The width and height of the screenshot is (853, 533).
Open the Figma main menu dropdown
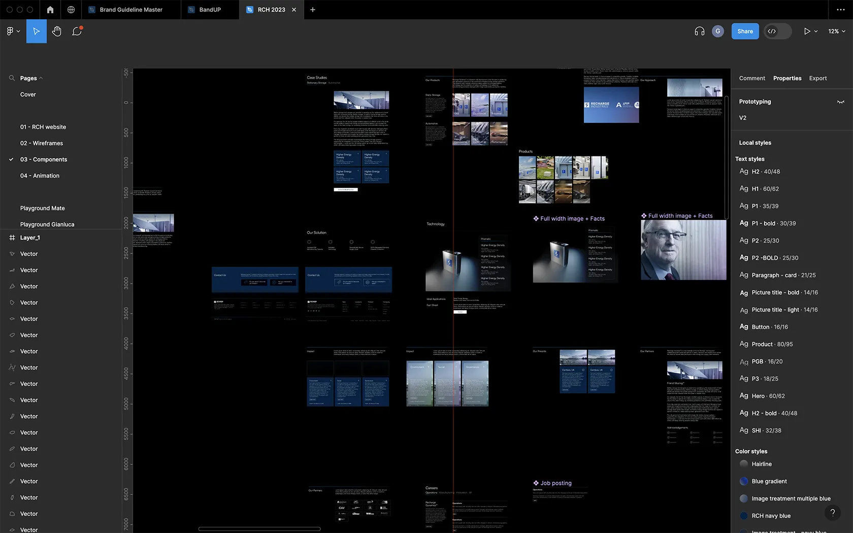point(13,31)
